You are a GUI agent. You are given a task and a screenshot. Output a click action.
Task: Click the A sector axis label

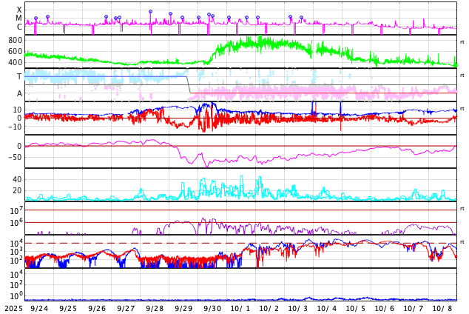[19, 93]
